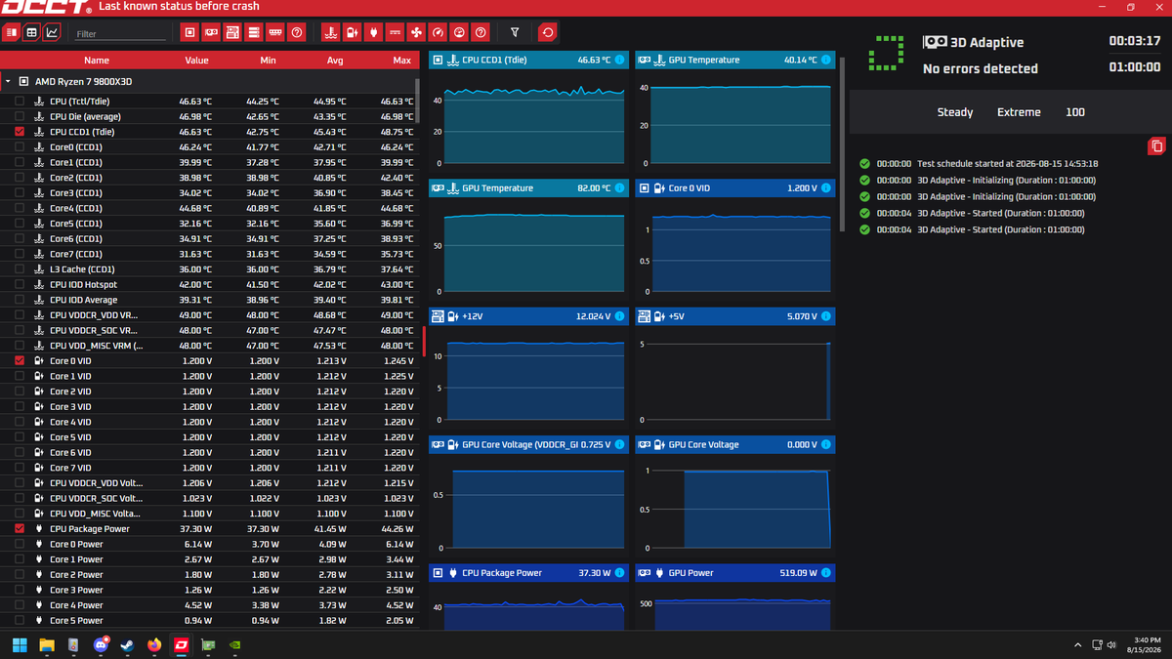Open info for the CPU Package Power graph

coord(619,573)
